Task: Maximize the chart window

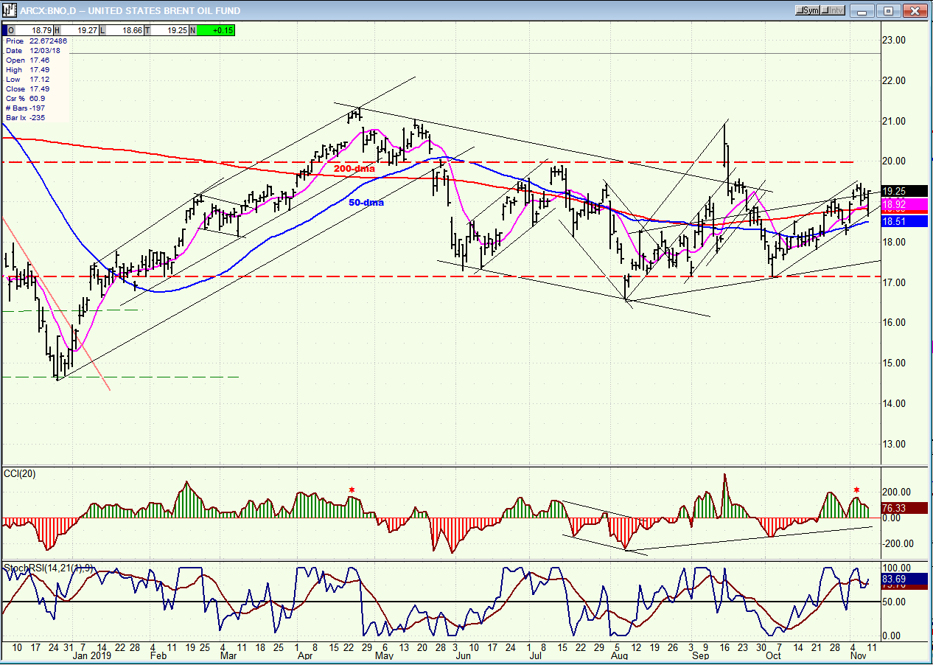Action: [x=889, y=10]
